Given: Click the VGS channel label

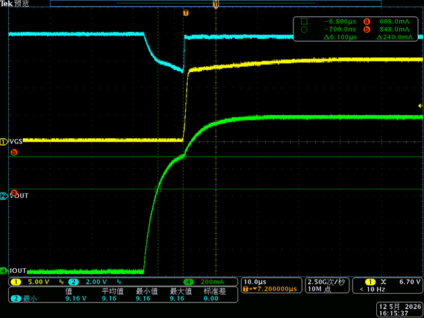Looking at the screenshot, I should click(x=16, y=141).
